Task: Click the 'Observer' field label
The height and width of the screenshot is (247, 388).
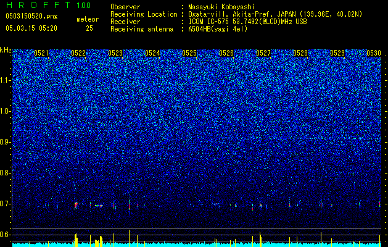Action: (x=125, y=7)
